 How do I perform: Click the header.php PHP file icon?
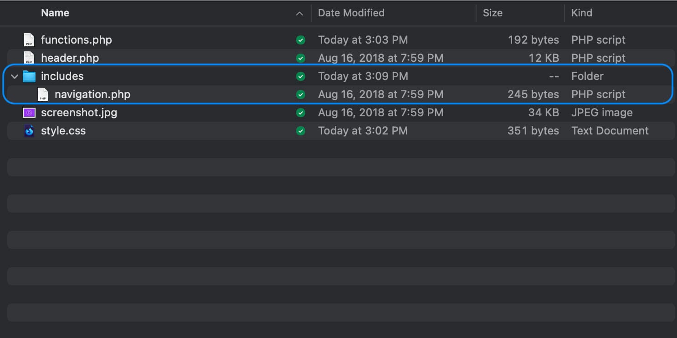29,58
